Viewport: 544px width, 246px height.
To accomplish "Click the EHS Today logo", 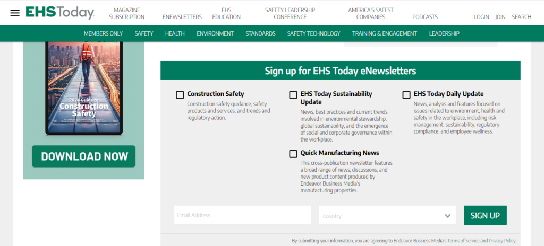I will point(59,13).
